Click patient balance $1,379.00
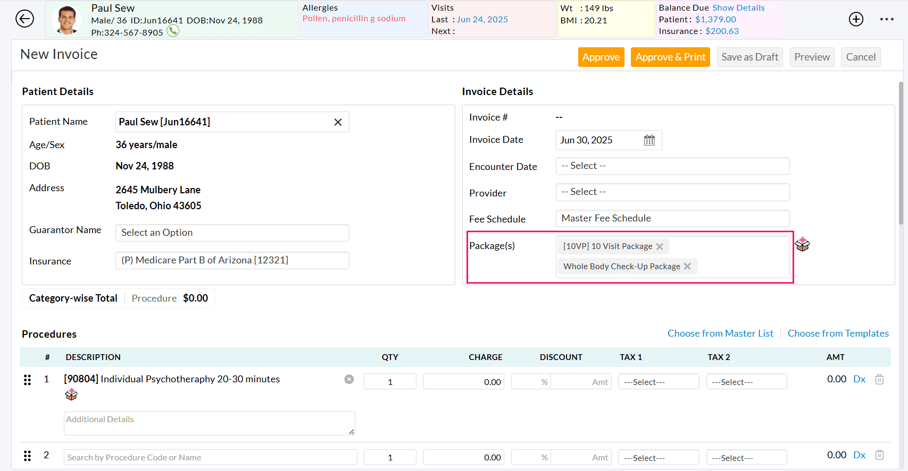The image size is (908, 471). (x=715, y=20)
